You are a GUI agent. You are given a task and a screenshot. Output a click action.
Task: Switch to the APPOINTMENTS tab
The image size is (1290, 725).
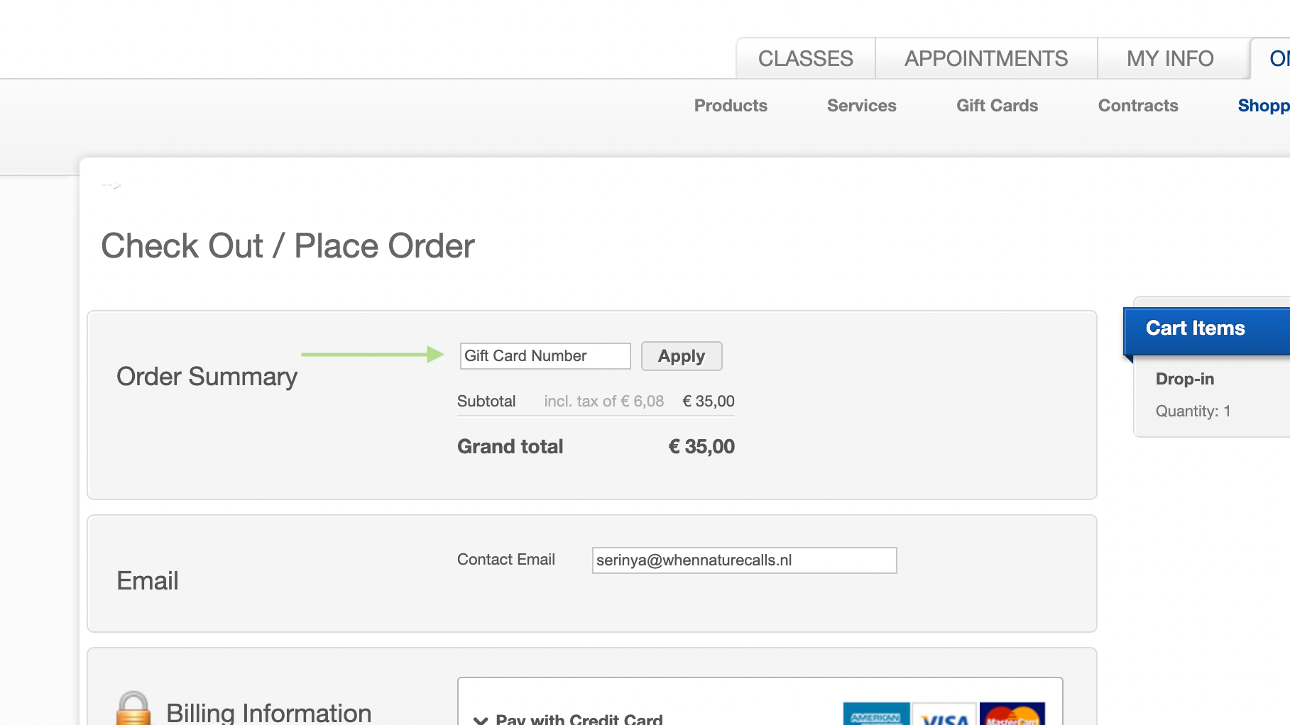[985, 58]
